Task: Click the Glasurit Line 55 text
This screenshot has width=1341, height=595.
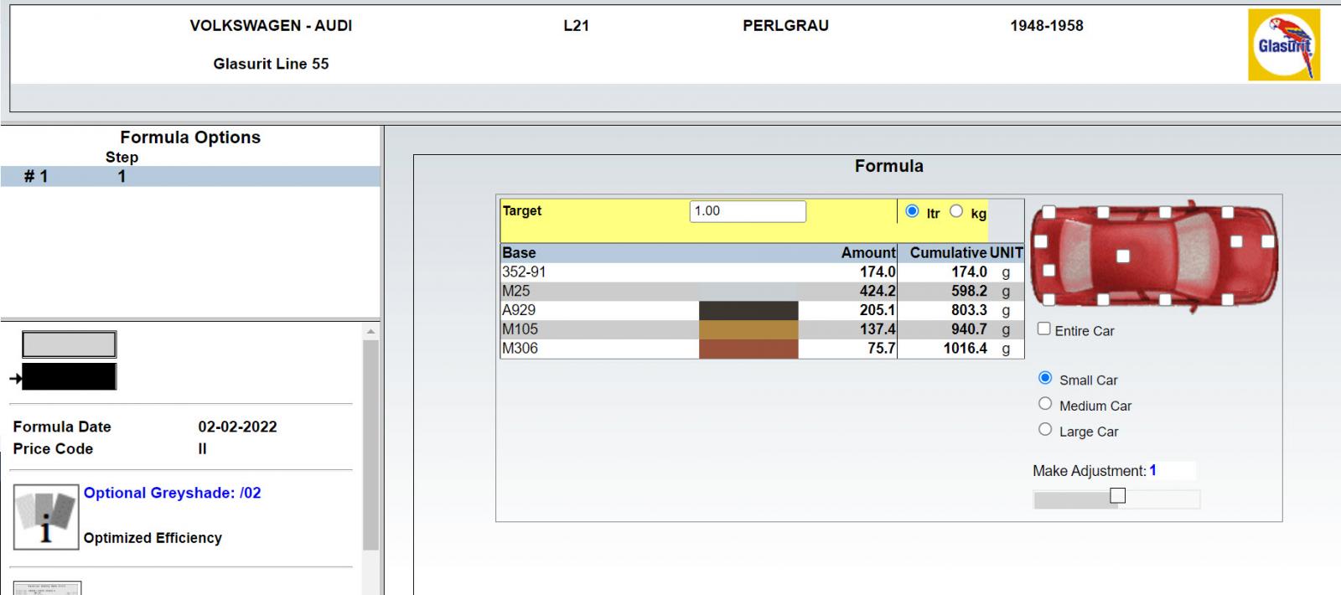Action: pyautogui.click(x=271, y=64)
